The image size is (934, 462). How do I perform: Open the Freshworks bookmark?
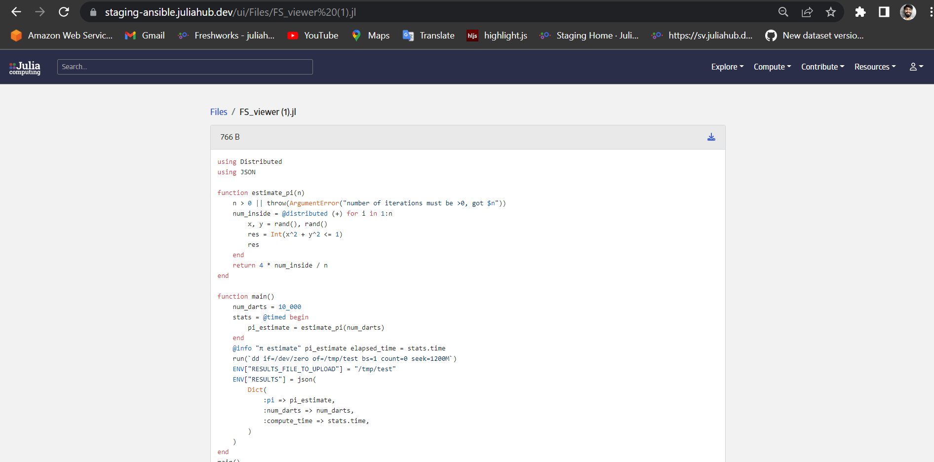tap(226, 36)
